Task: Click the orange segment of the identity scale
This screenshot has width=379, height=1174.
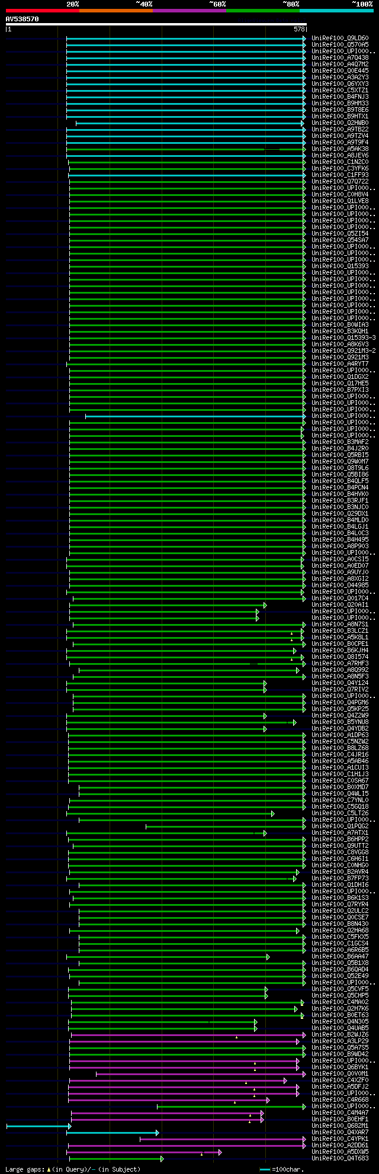Action: pos(116,11)
